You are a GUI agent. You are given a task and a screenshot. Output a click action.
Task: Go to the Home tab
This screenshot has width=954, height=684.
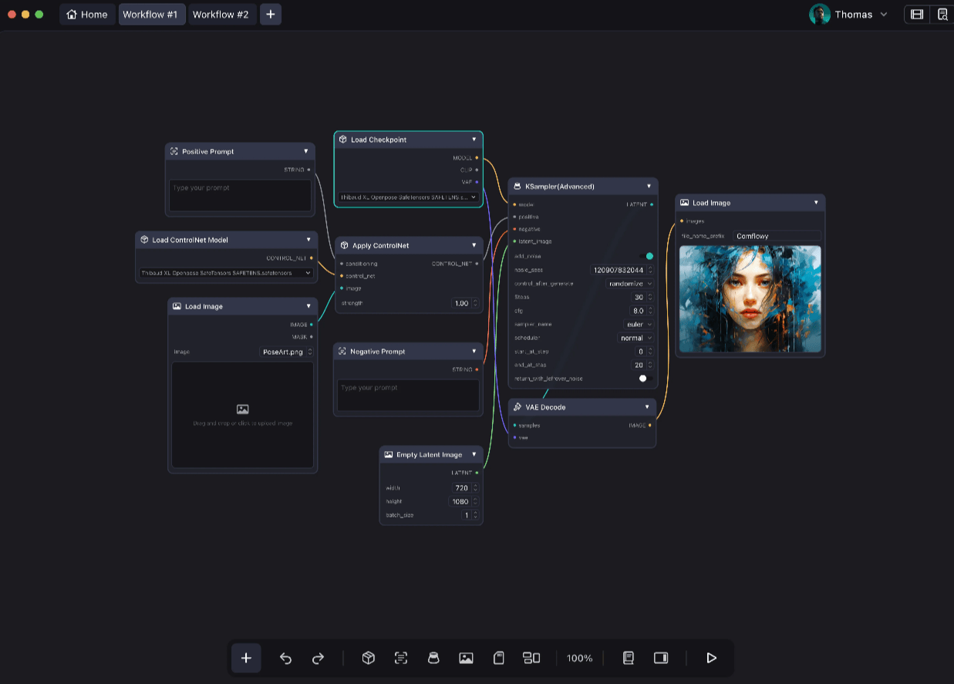(x=87, y=15)
